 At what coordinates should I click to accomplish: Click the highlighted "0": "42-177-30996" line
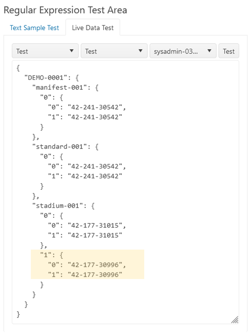(87, 265)
